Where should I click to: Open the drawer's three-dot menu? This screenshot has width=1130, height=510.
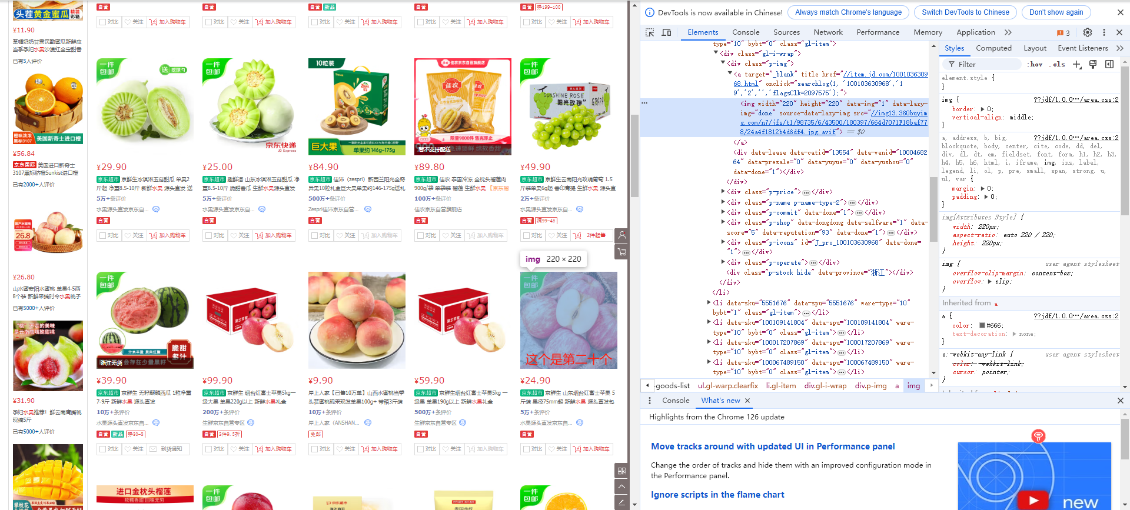(650, 401)
